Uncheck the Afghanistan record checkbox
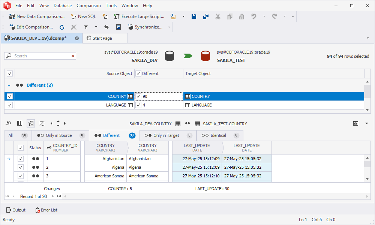 (21, 159)
